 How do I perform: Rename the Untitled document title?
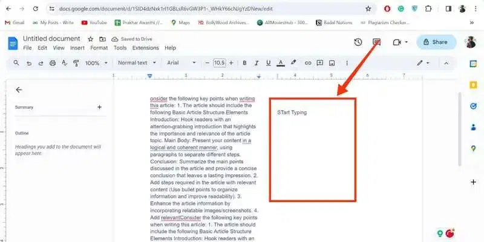(x=51, y=39)
